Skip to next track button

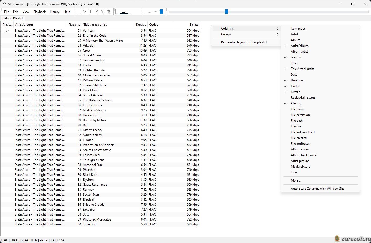103,12
